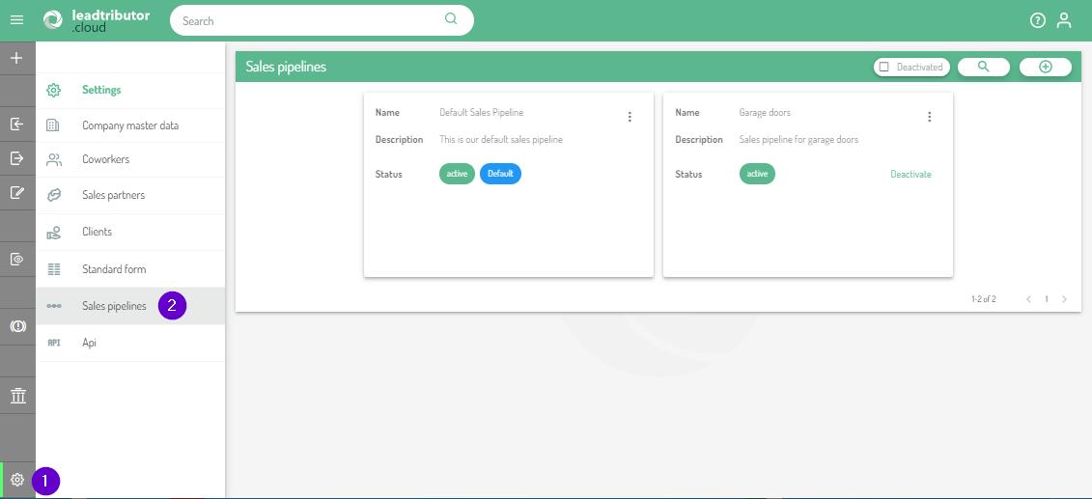Open Sales partners settings page
Screen dimensions: 1092x499
coord(113,195)
